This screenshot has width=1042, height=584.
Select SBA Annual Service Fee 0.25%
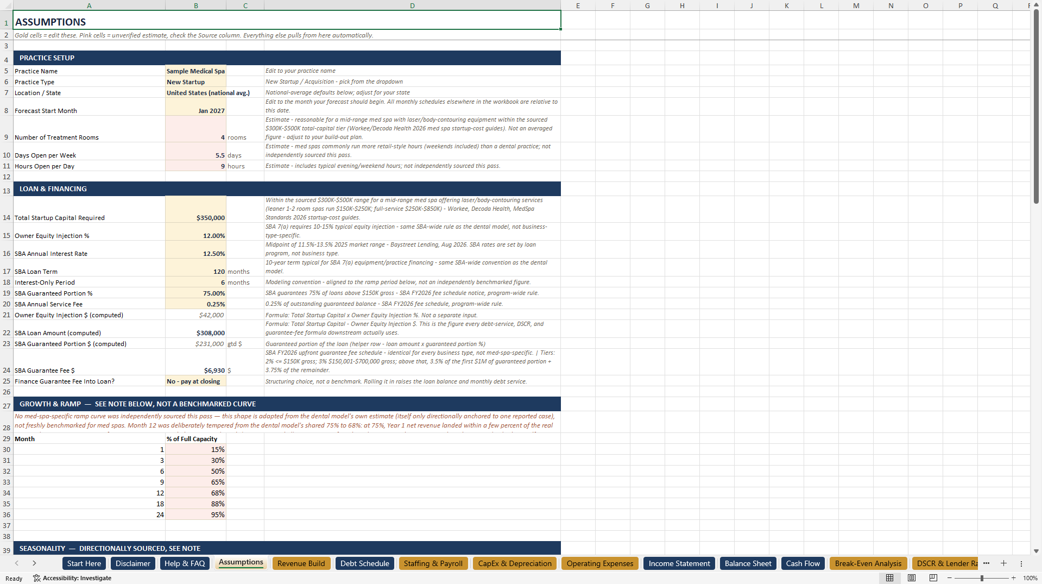click(x=195, y=304)
